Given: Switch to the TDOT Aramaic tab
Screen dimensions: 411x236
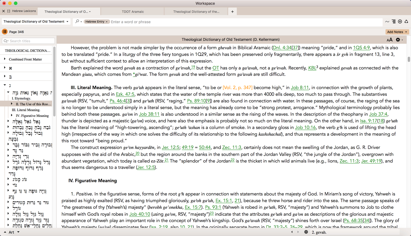Looking at the screenshot, I should coord(133,12).
